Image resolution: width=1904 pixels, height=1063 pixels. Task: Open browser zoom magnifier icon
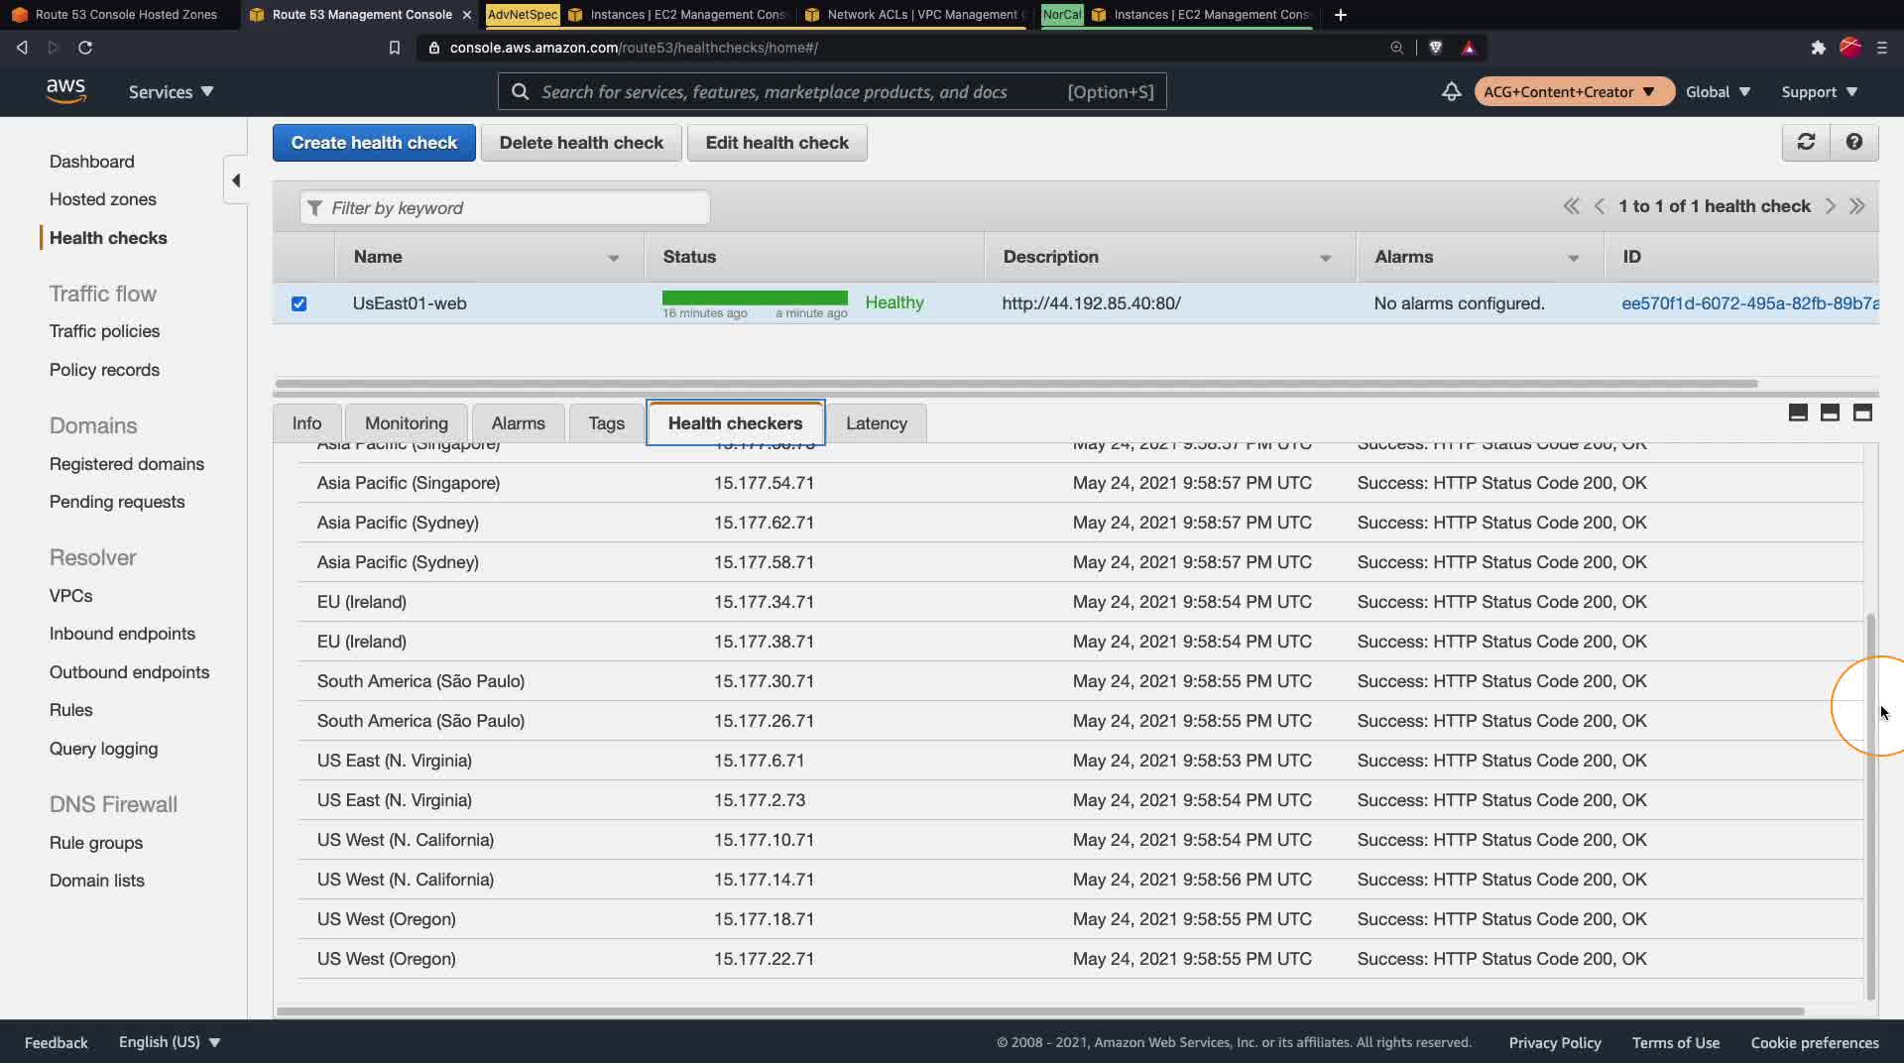(1396, 48)
